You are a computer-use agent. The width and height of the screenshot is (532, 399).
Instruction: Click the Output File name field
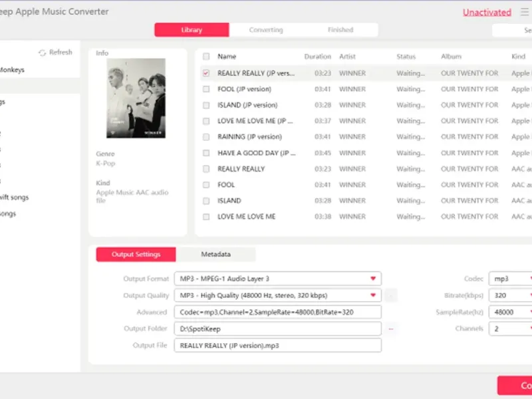tap(277, 345)
